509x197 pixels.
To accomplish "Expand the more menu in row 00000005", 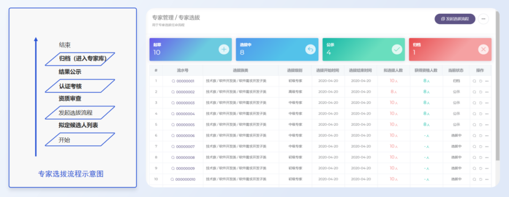I will point(486,125).
